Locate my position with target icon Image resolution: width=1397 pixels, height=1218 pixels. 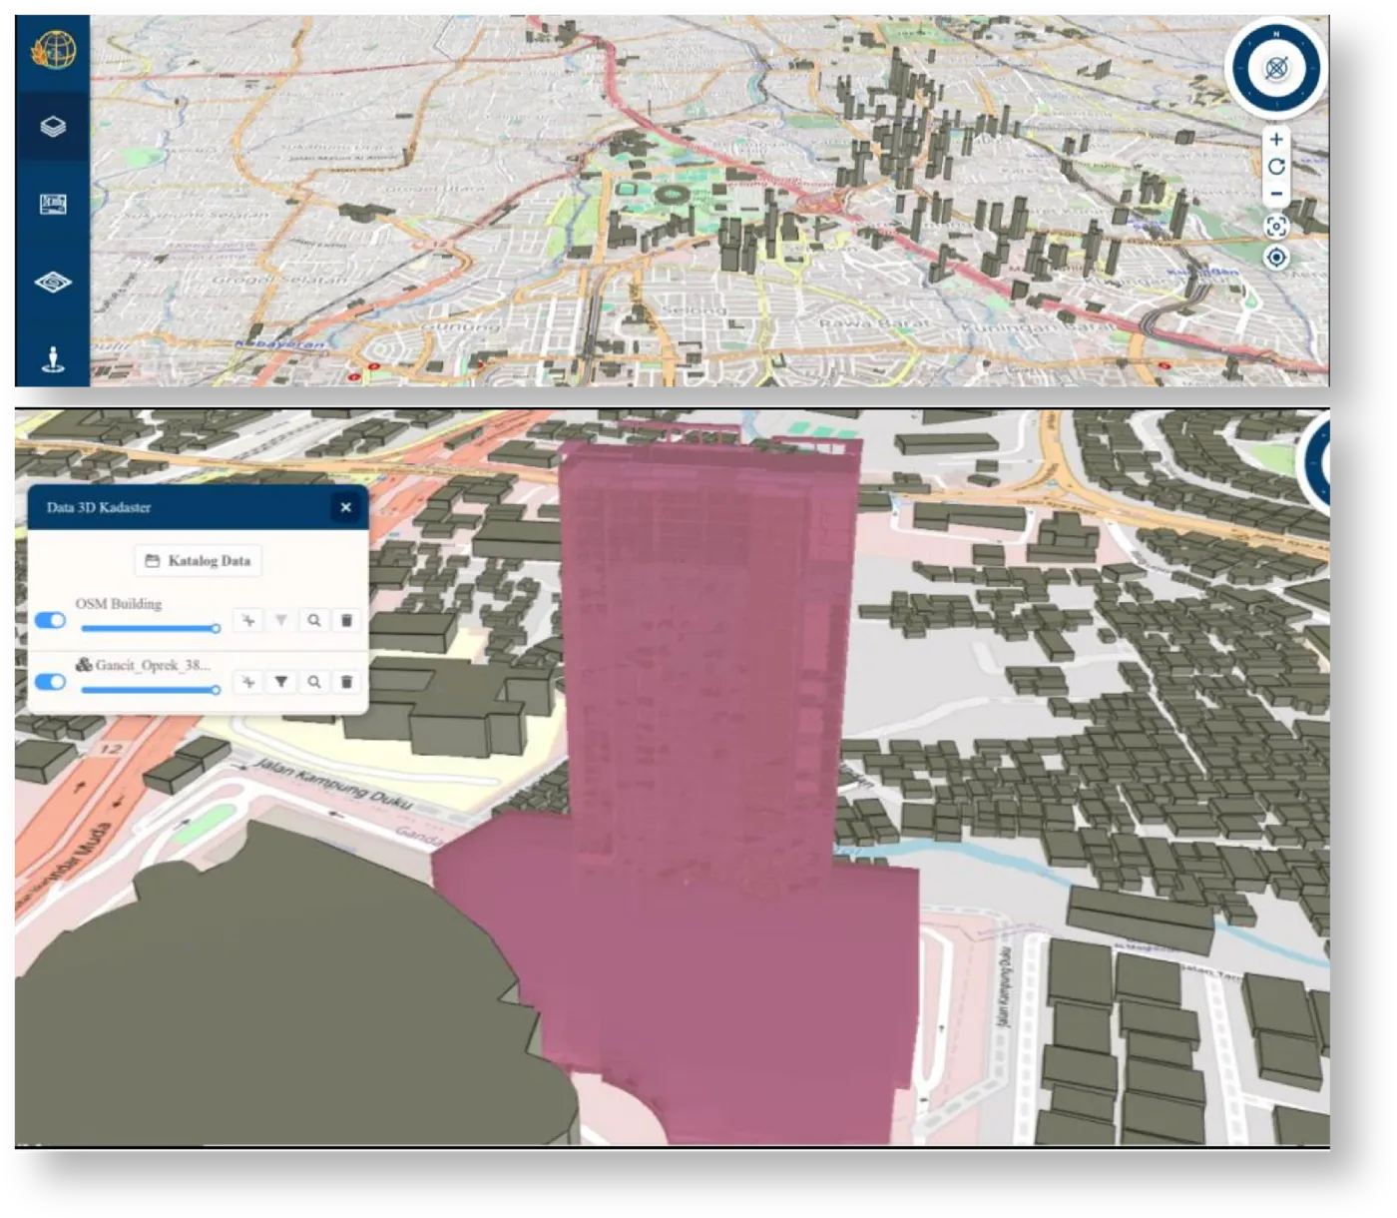pyautogui.click(x=1276, y=258)
